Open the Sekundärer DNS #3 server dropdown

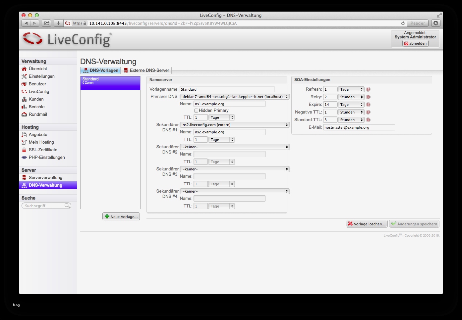point(235,169)
